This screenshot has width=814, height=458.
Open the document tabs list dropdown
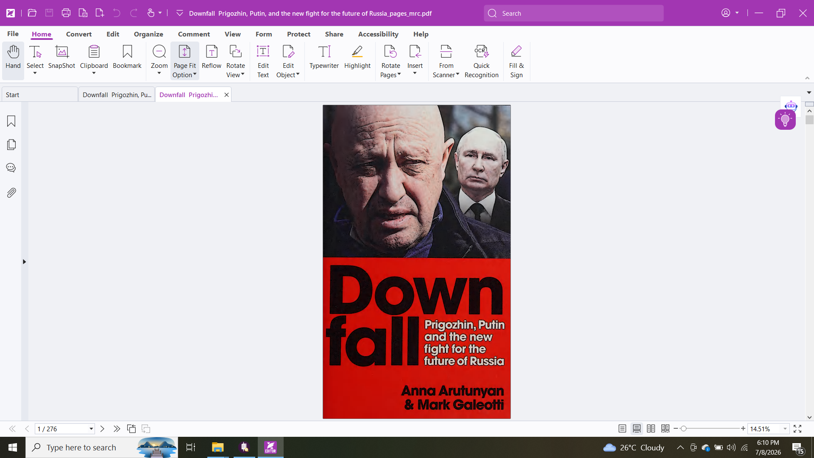point(809,92)
